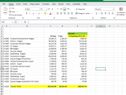This screenshot has height=95, width=126.
Task: Select column G header
Action: [x=101, y=26]
